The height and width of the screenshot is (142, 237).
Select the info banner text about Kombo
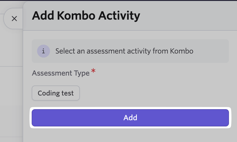(x=124, y=51)
